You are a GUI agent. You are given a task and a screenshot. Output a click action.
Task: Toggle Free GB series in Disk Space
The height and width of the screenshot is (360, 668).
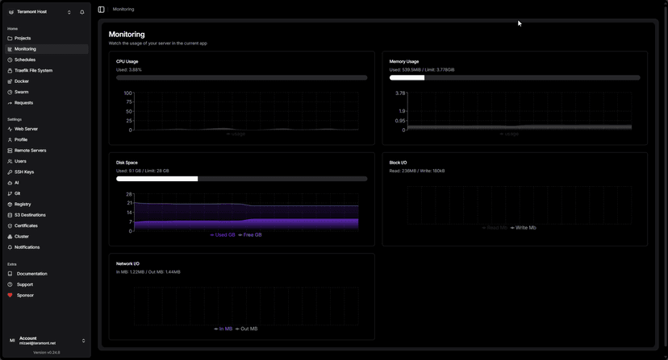point(249,235)
